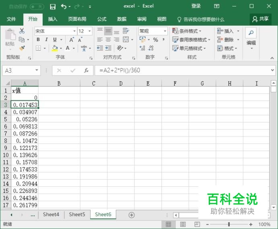278x229 pixels.
Task: Activate the Format Painter brush
Action: 22,48
